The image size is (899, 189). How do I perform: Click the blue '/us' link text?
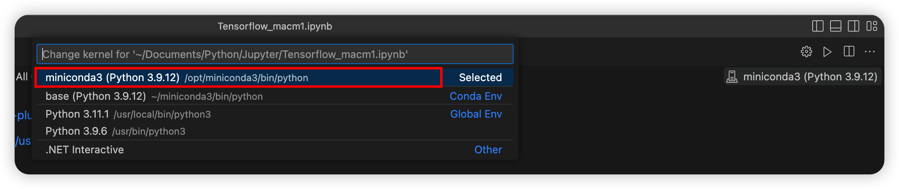coord(23,141)
